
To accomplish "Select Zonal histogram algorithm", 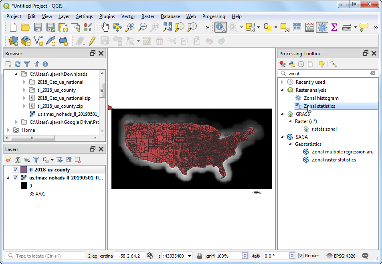I will [321, 98].
